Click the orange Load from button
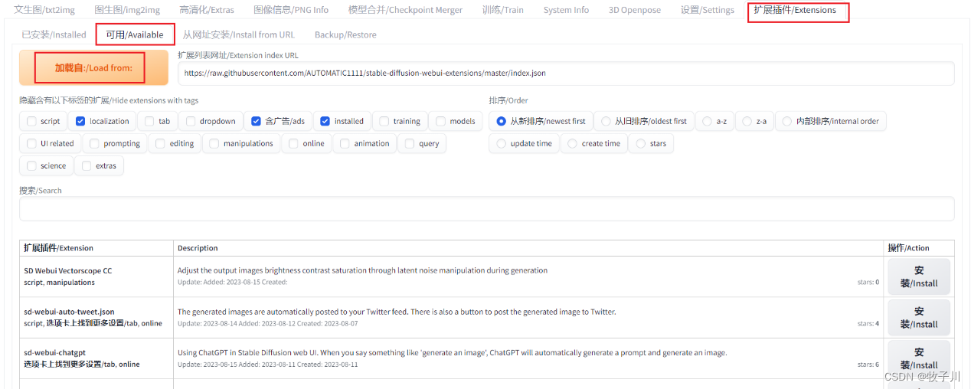 click(x=93, y=67)
